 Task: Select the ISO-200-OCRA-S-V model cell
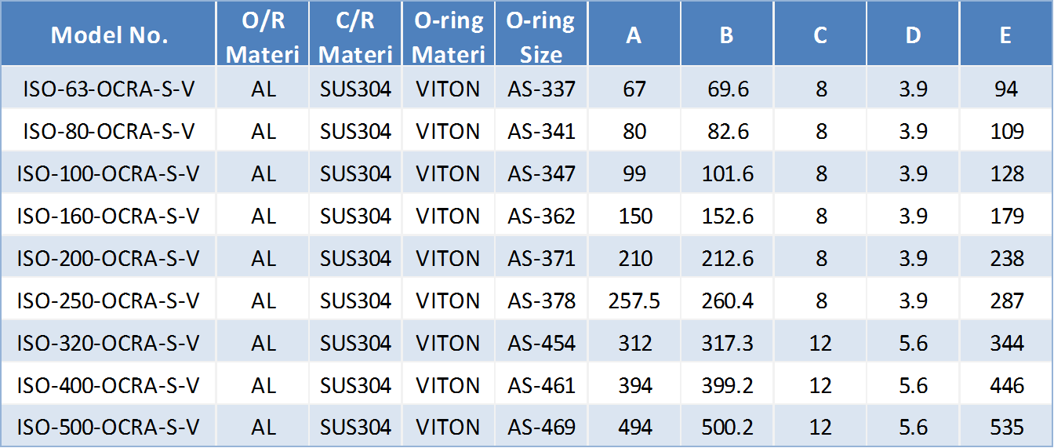109,257
